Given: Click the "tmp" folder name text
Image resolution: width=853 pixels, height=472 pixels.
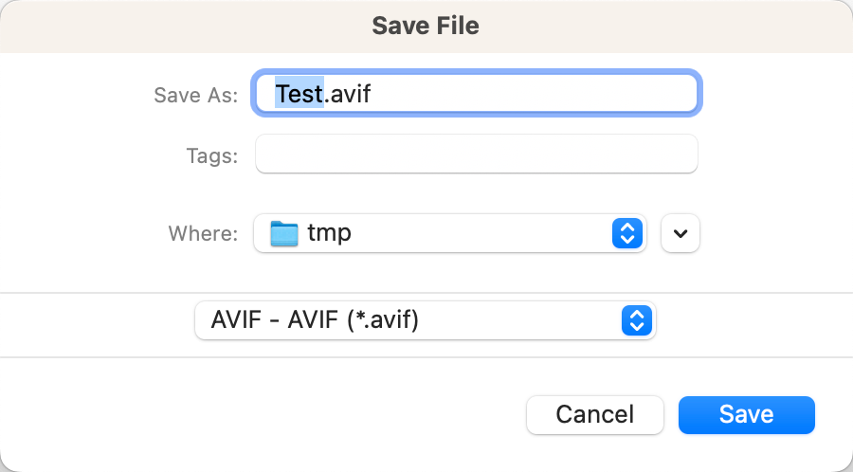Looking at the screenshot, I should click(330, 233).
